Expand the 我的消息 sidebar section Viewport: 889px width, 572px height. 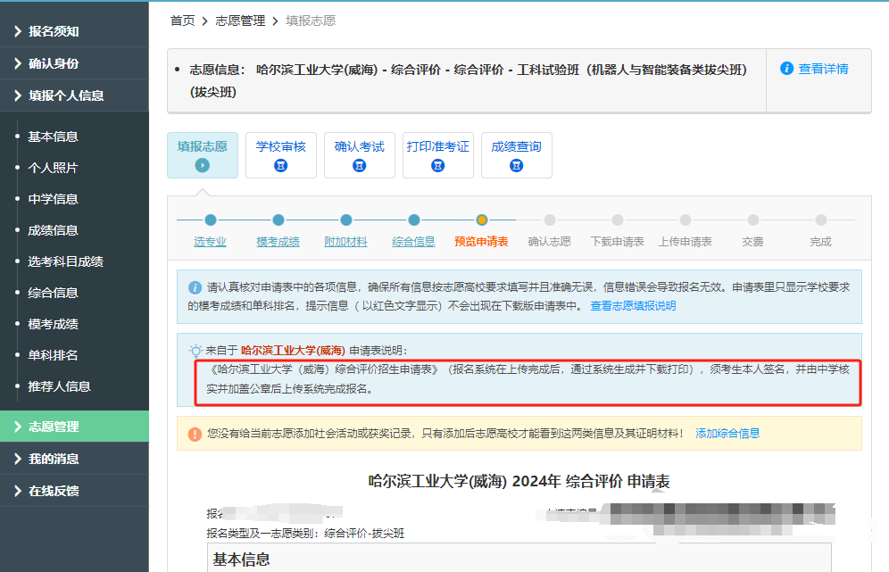coord(74,459)
